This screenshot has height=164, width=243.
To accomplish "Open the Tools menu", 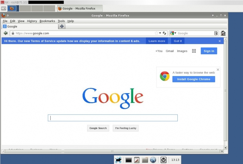I will click(61, 21).
